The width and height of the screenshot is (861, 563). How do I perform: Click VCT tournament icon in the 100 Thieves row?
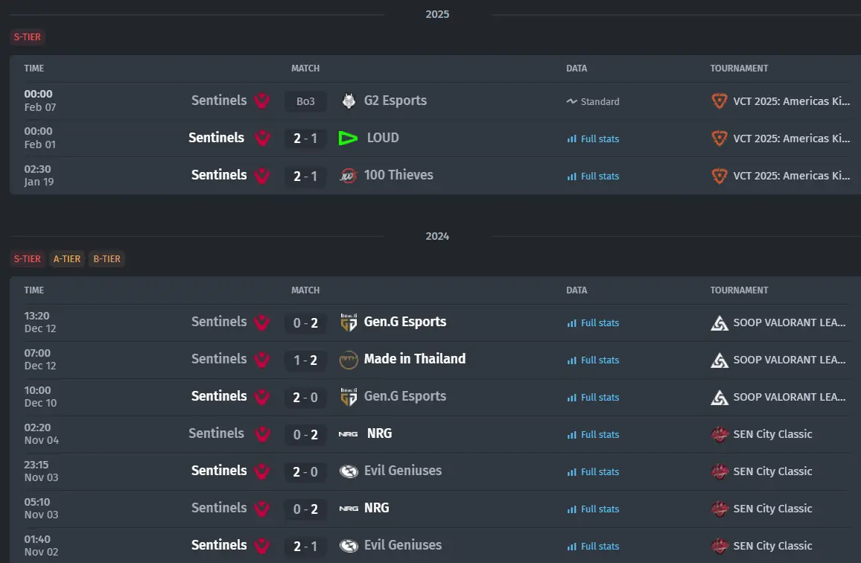719,176
